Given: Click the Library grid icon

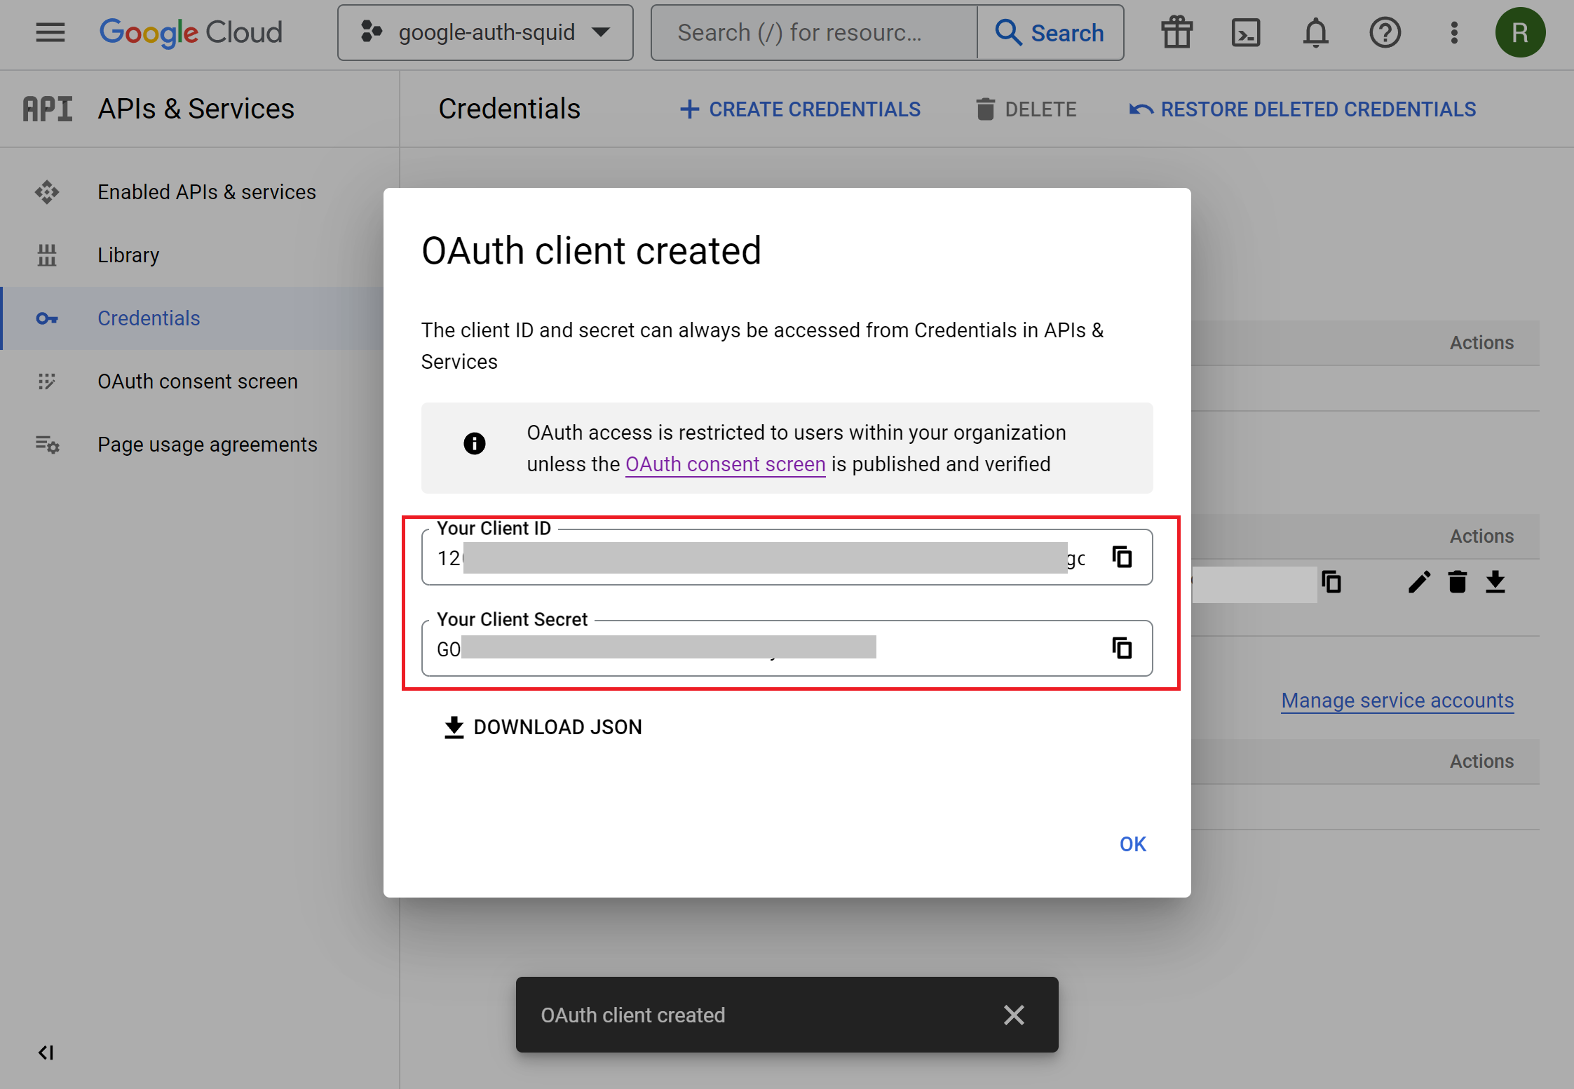Looking at the screenshot, I should (x=47, y=255).
